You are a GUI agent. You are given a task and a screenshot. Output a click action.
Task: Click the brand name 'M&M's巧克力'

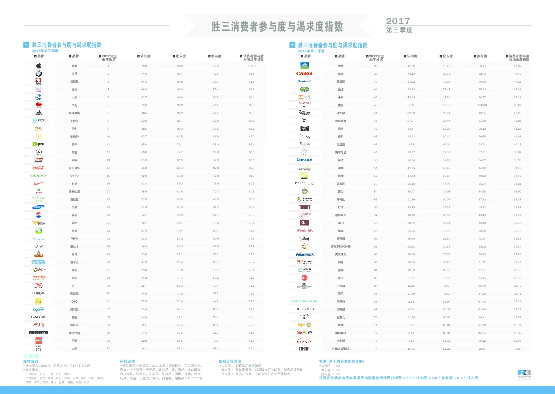tap(341, 349)
